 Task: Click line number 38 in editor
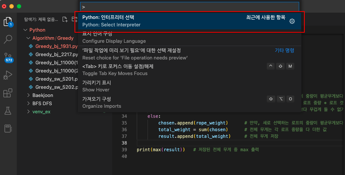pyautogui.click(x=124, y=143)
